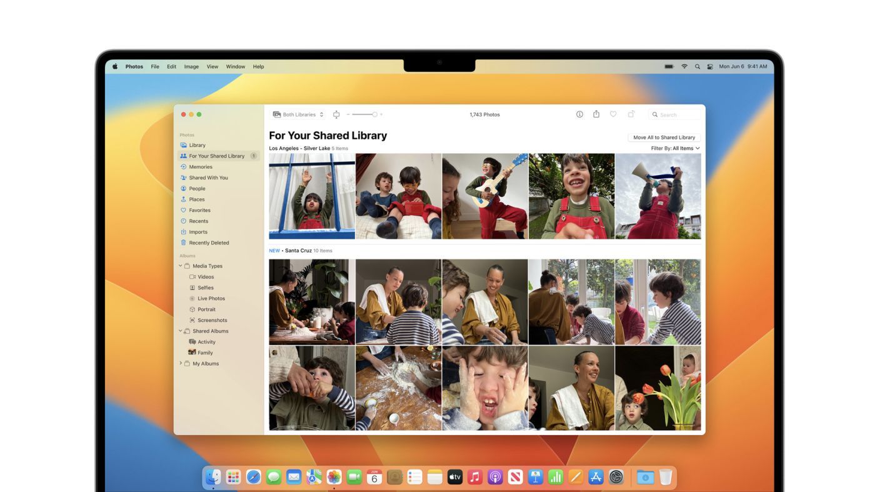Open Messages from the Dock

pyautogui.click(x=274, y=477)
